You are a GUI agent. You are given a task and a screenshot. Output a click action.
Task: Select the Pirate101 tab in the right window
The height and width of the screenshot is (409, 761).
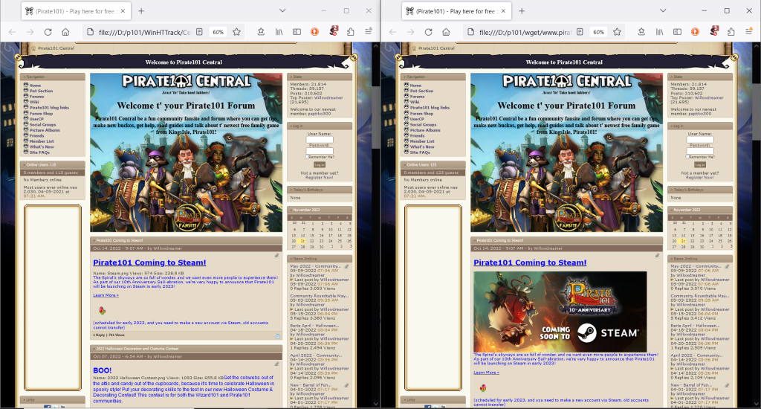coord(456,10)
